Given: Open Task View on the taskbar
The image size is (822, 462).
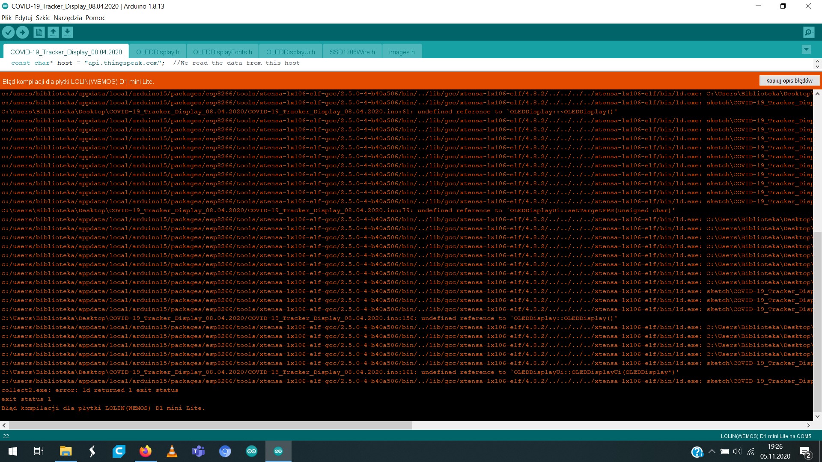Looking at the screenshot, I should pos(39,451).
